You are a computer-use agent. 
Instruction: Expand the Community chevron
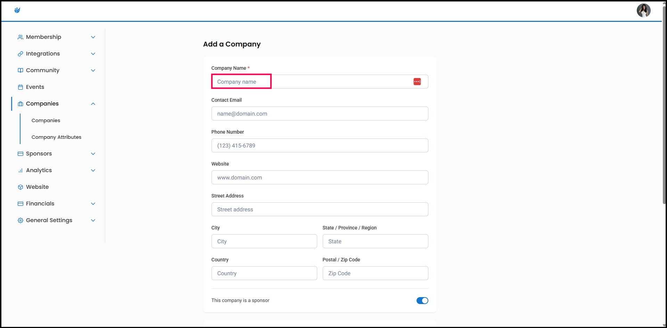pyautogui.click(x=93, y=70)
